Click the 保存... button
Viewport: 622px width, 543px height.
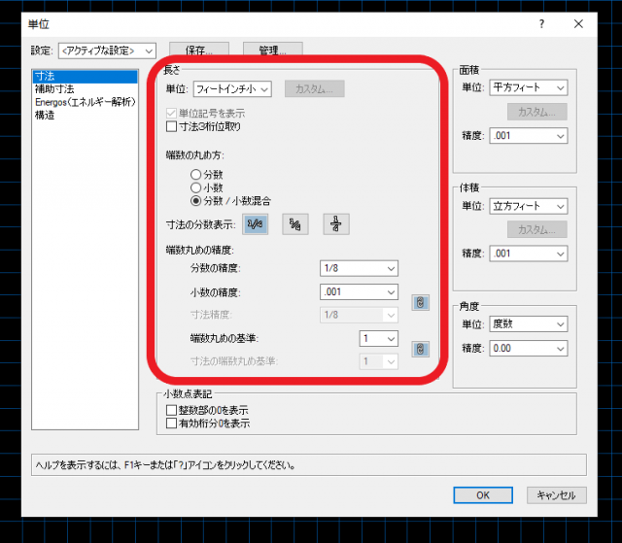click(198, 50)
